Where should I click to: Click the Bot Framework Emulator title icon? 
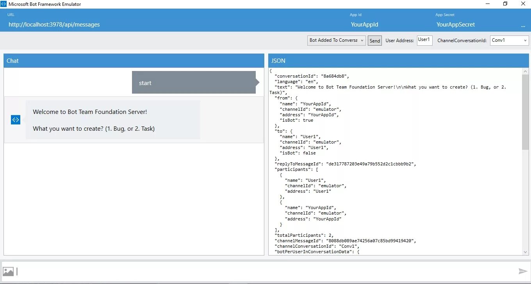click(x=4, y=4)
